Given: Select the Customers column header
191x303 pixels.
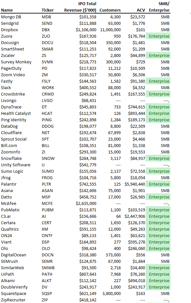Looking at the screenshot, I should (x=110, y=10).
